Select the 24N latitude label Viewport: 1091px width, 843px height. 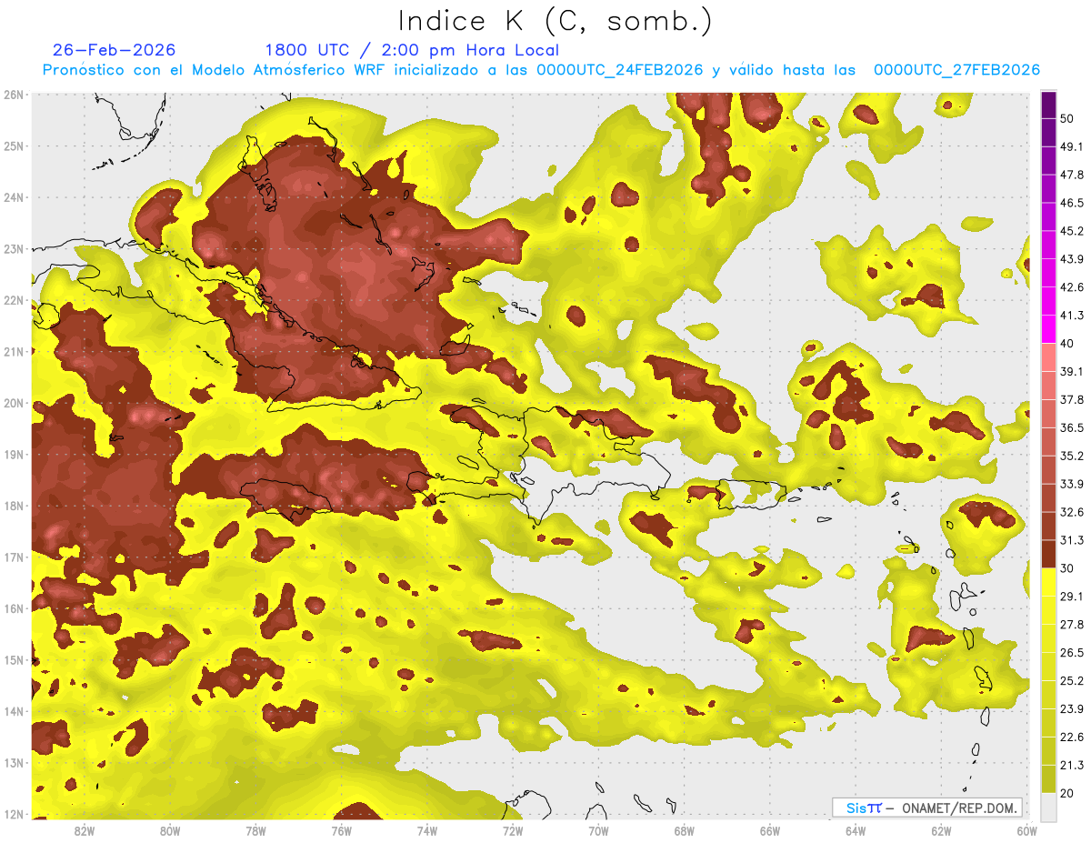click(13, 197)
